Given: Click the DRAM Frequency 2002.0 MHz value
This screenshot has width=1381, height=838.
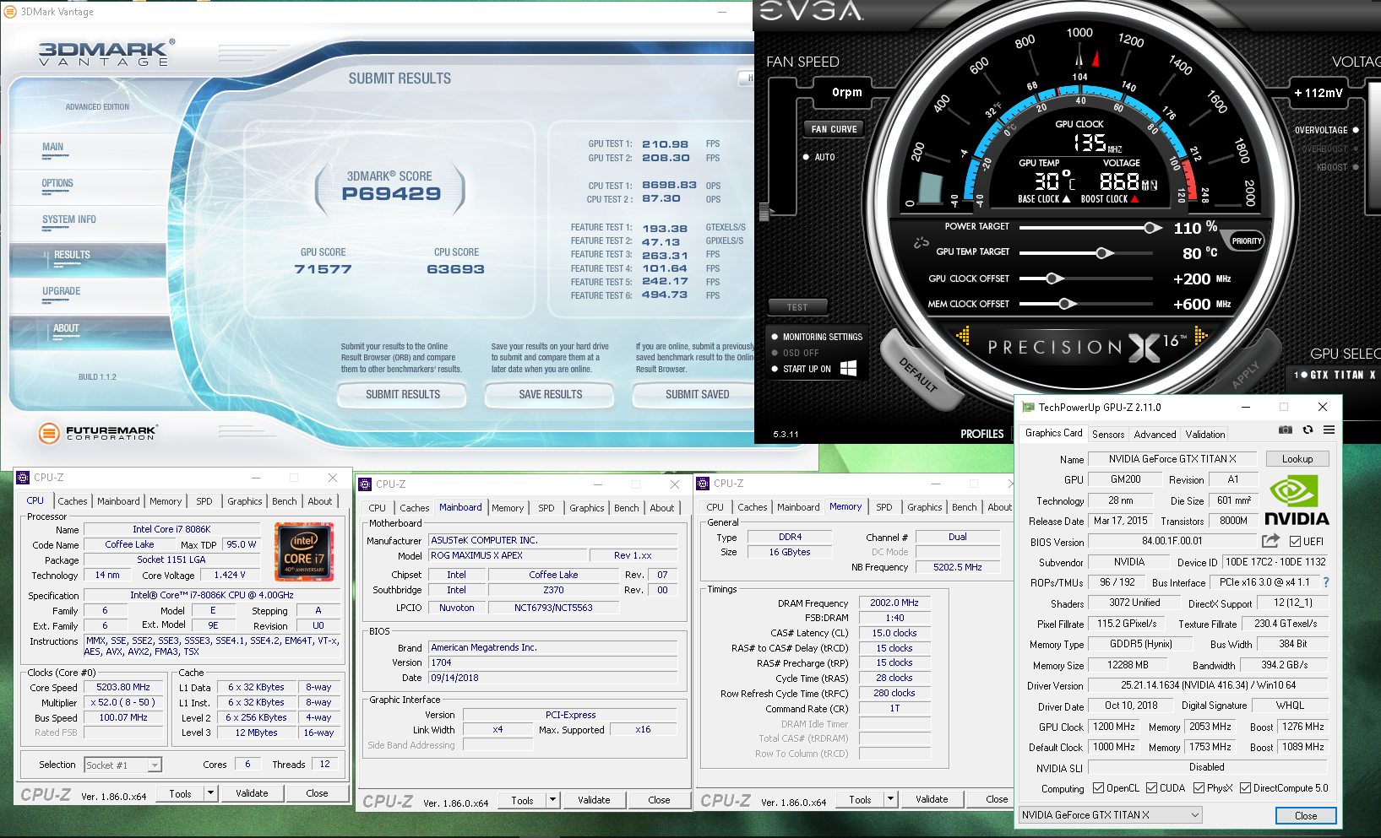Looking at the screenshot, I should (894, 603).
